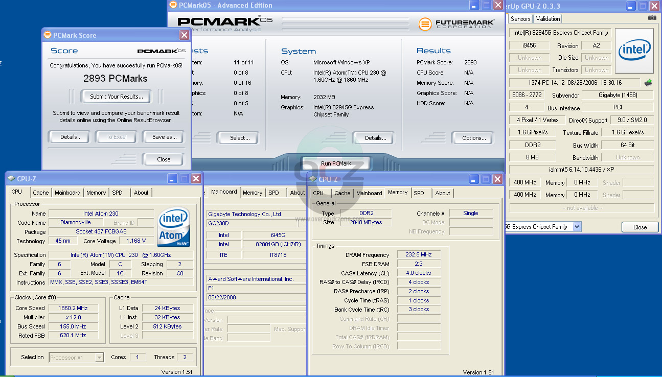Image resolution: width=662 pixels, height=377 pixels.
Task: Click the Submit Your Results button
Action: point(117,97)
